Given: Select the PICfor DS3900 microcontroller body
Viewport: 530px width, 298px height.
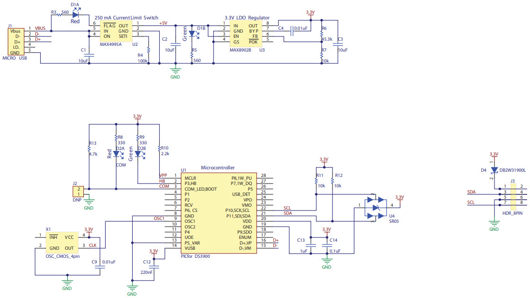Looking at the screenshot, I should click(218, 213).
